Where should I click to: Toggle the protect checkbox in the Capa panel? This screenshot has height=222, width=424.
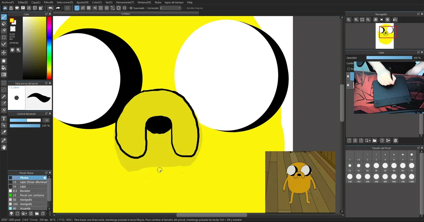pyautogui.click(x=349, y=69)
